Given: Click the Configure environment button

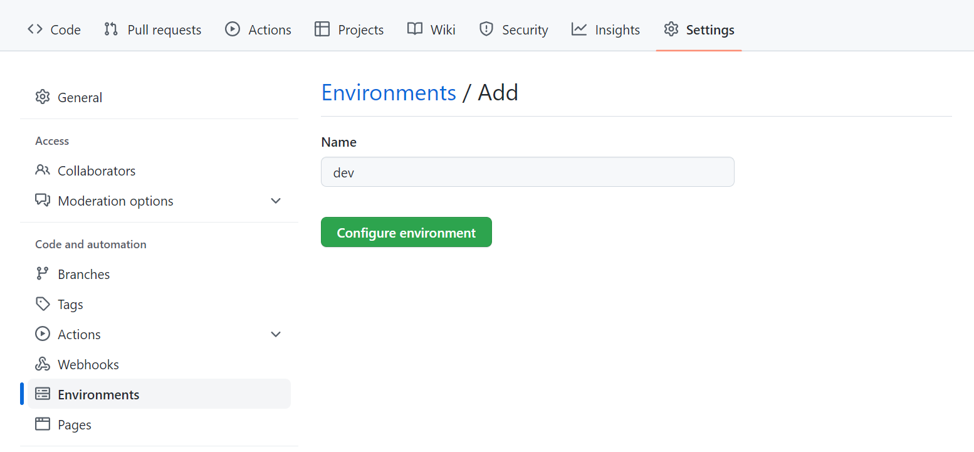Looking at the screenshot, I should [406, 232].
